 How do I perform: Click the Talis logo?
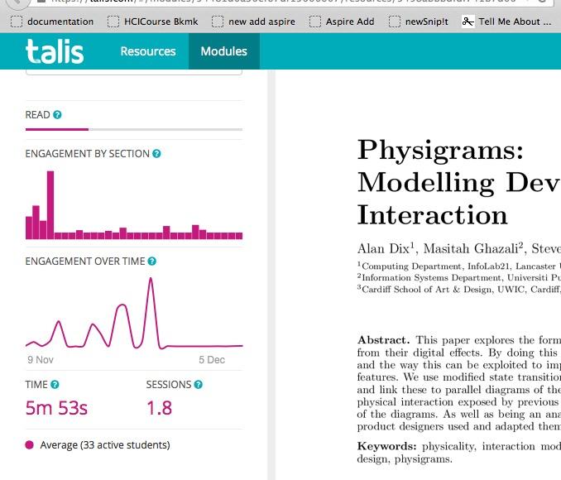[x=55, y=51]
